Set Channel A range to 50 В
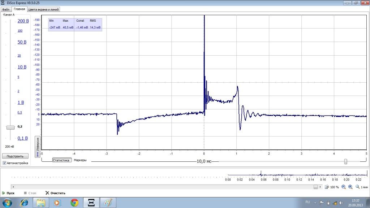The image size is (370, 208). tap(22, 42)
